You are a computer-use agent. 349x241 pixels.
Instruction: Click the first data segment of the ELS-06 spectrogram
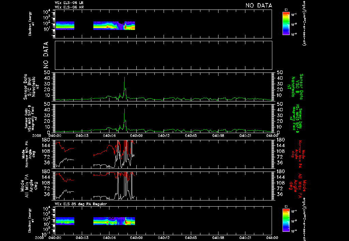click(65, 26)
